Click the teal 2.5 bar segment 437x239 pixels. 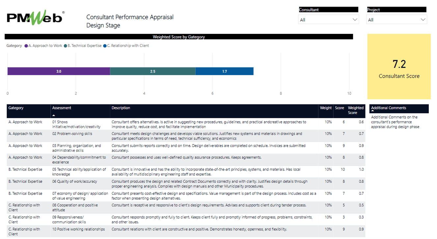152,71
